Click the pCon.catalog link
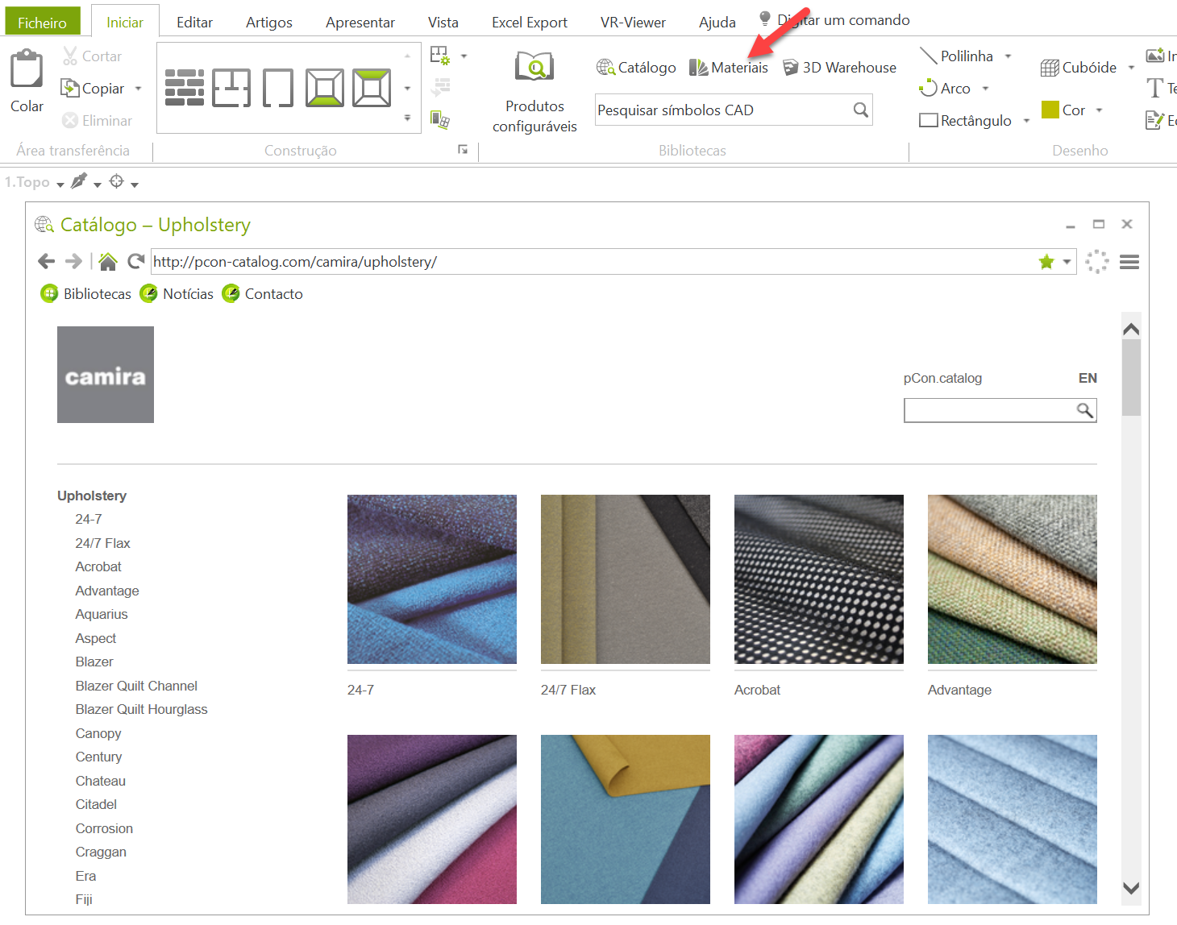Image resolution: width=1177 pixels, height=925 pixels. (x=942, y=378)
